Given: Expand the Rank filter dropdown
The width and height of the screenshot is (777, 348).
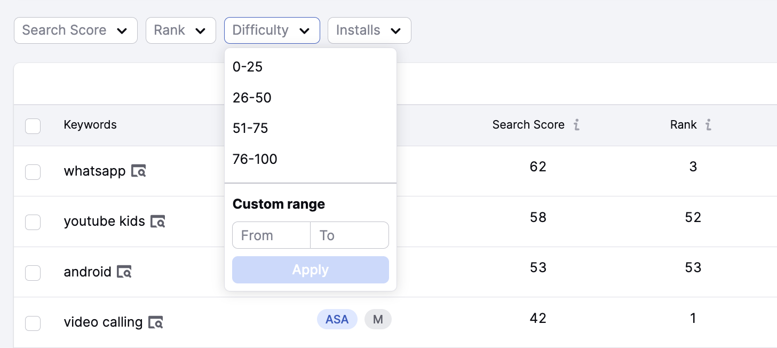Looking at the screenshot, I should tap(181, 30).
